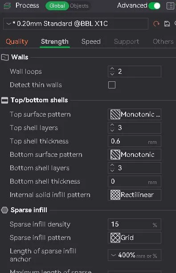
Task: Click the Sparse infill density field
Action: click(135, 224)
